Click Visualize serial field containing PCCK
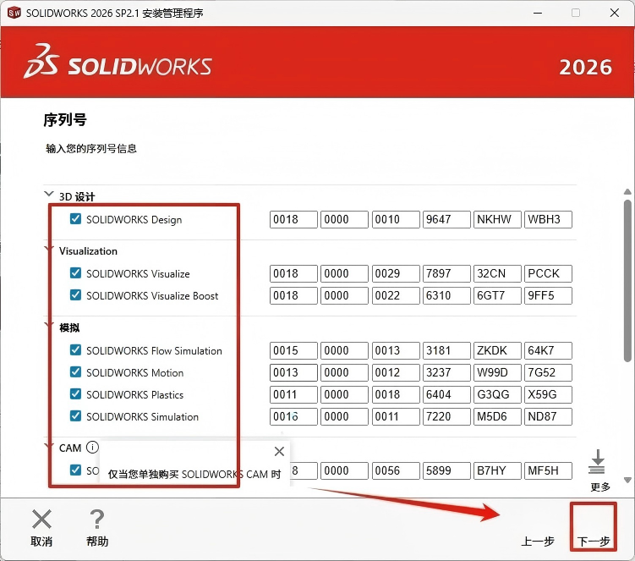The width and height of the screenshot is (635, 561). coord(549,273)
